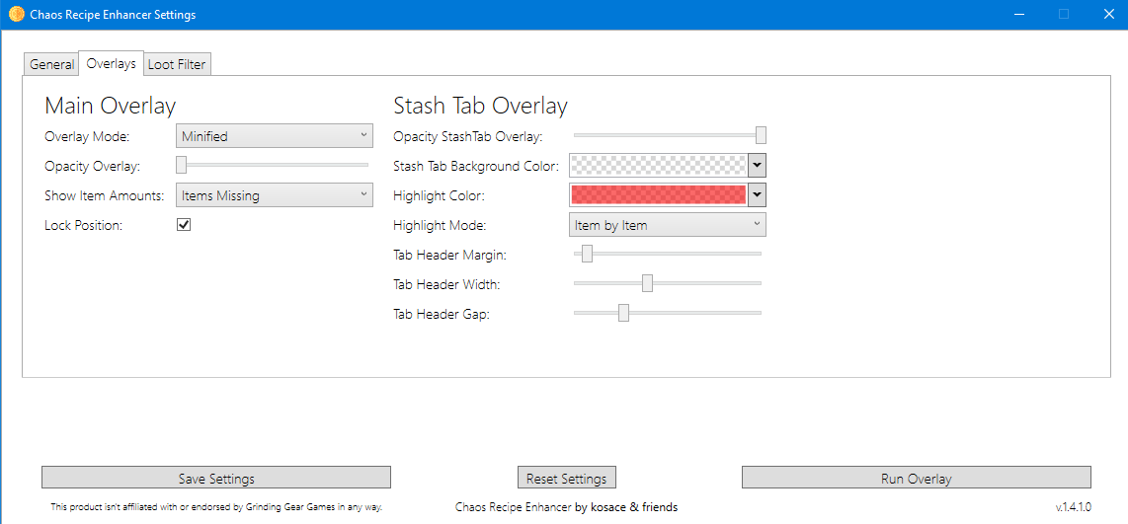Click the Opacity StashTab Overlay slider thumb
Image resolution: width=1128 pixels, height=524 pixels.
click(x=761, y=135)
